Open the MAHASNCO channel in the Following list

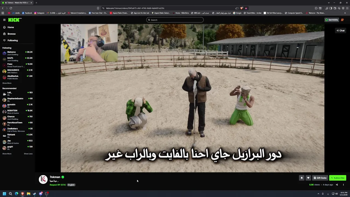pos(17,71)
